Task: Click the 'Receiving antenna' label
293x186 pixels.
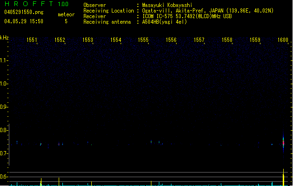Action: point(107,22)
